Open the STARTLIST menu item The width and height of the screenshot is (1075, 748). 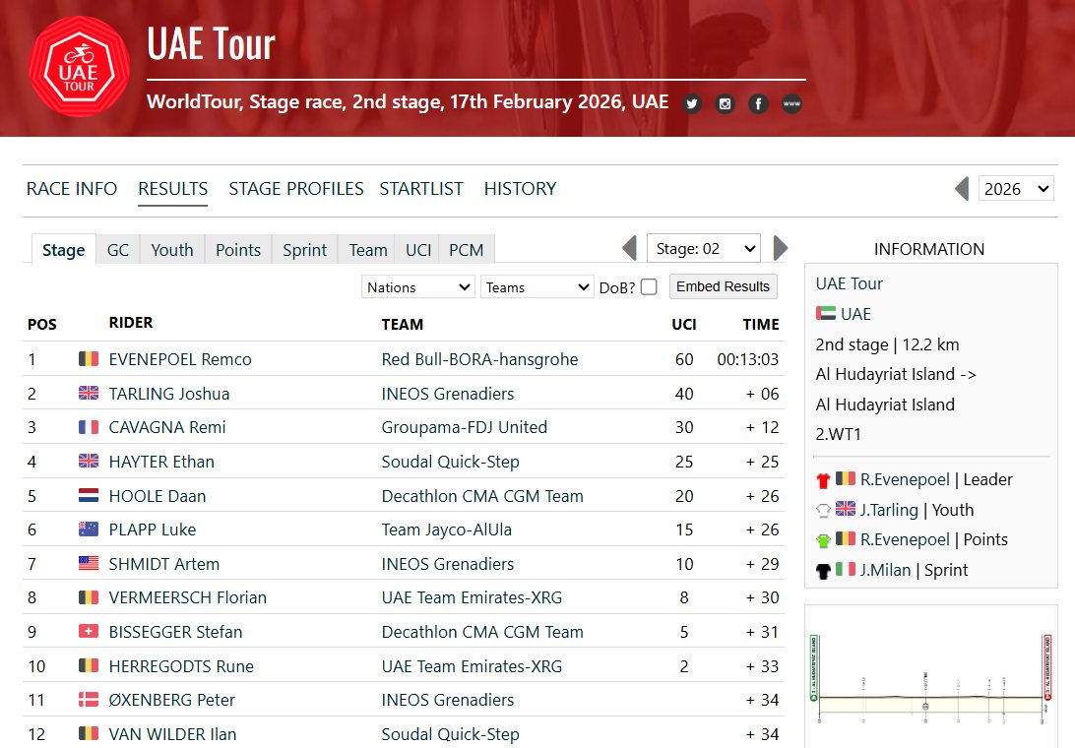tap(421, 188)
